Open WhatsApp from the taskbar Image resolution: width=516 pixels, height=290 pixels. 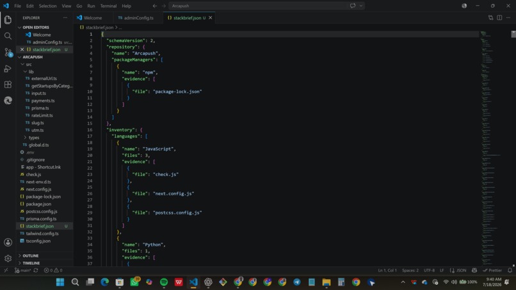coord(134,282)
